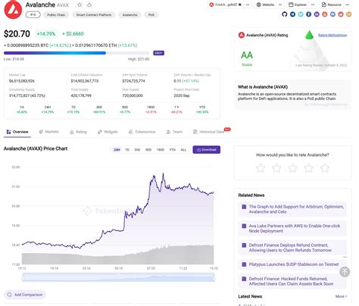The image size is (359, 306).
Task: Open the Facebook social icon
Action: [x=309, y=14]
